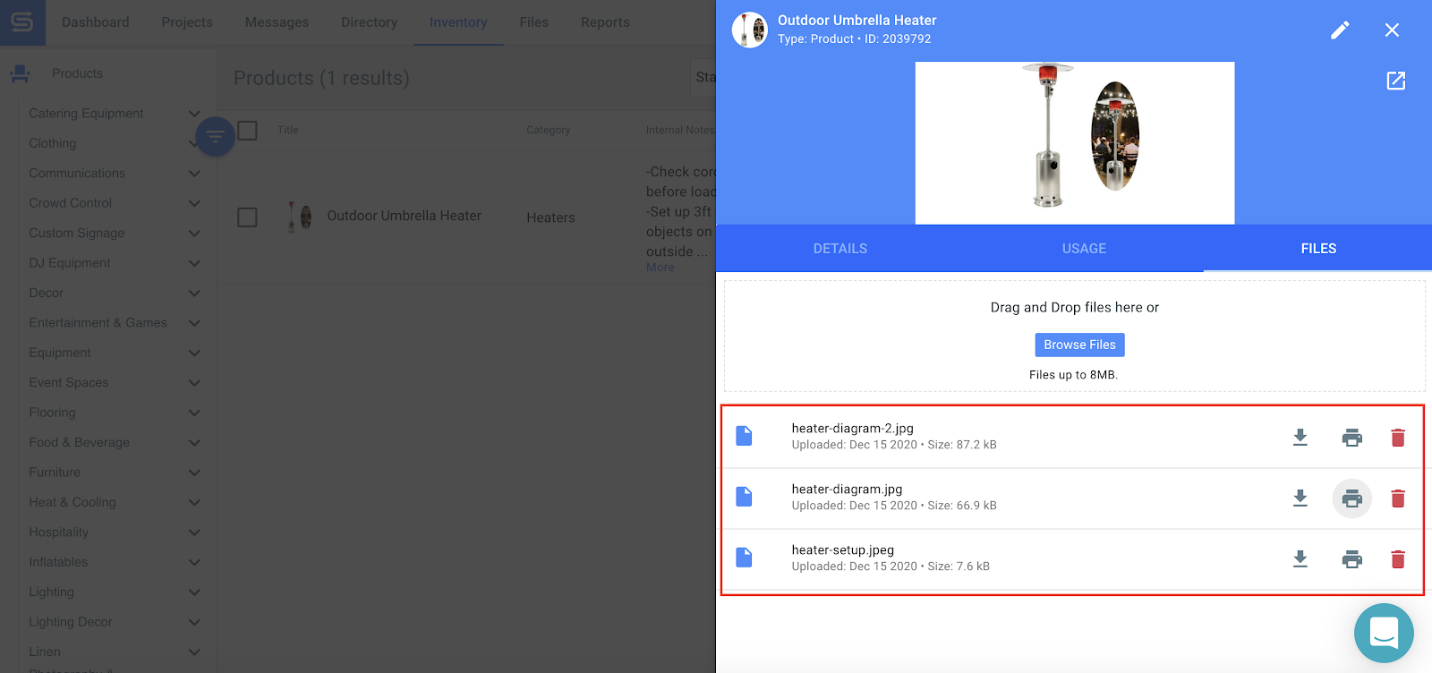Open Files in top navigation
The image size is (1432, 673).
click(533, 22)
